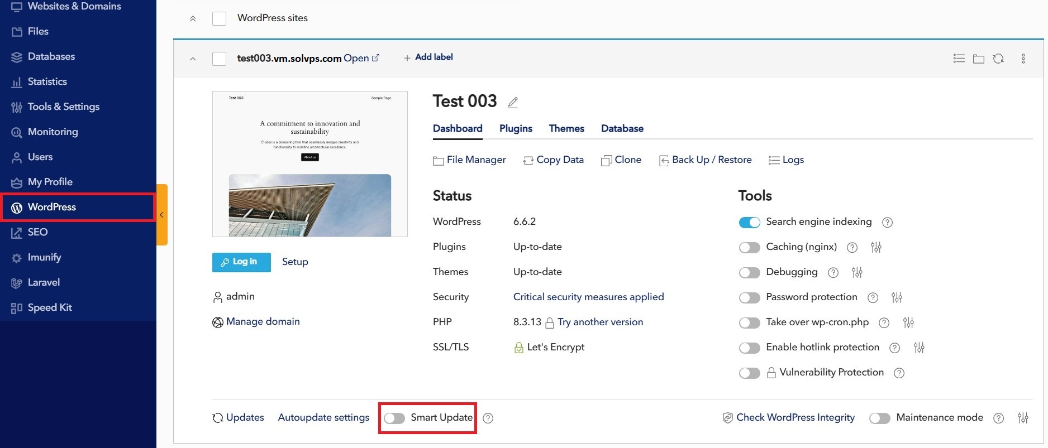The width and height of the screenshot is (1048, 448).
Task: Open Caching (nginx) settings sliders icon
Action: coord(876,247)
